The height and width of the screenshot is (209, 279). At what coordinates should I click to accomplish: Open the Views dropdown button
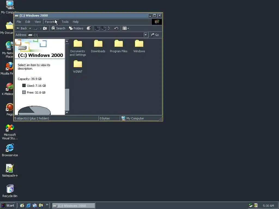click(x=126, y=28)
